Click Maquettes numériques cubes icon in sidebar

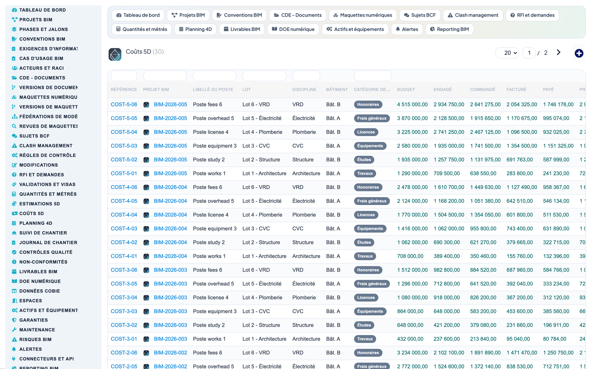click(14, 97)
